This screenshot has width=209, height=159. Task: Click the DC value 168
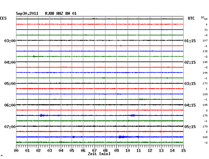pyautogui.click(x=205, y=137)
